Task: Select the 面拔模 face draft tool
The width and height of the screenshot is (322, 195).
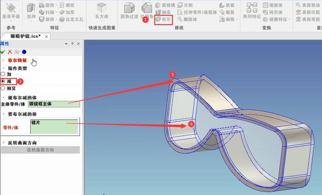Action: (165, 5)
